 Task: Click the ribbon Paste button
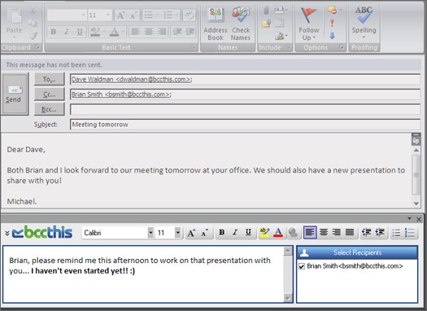pos(14,23)
